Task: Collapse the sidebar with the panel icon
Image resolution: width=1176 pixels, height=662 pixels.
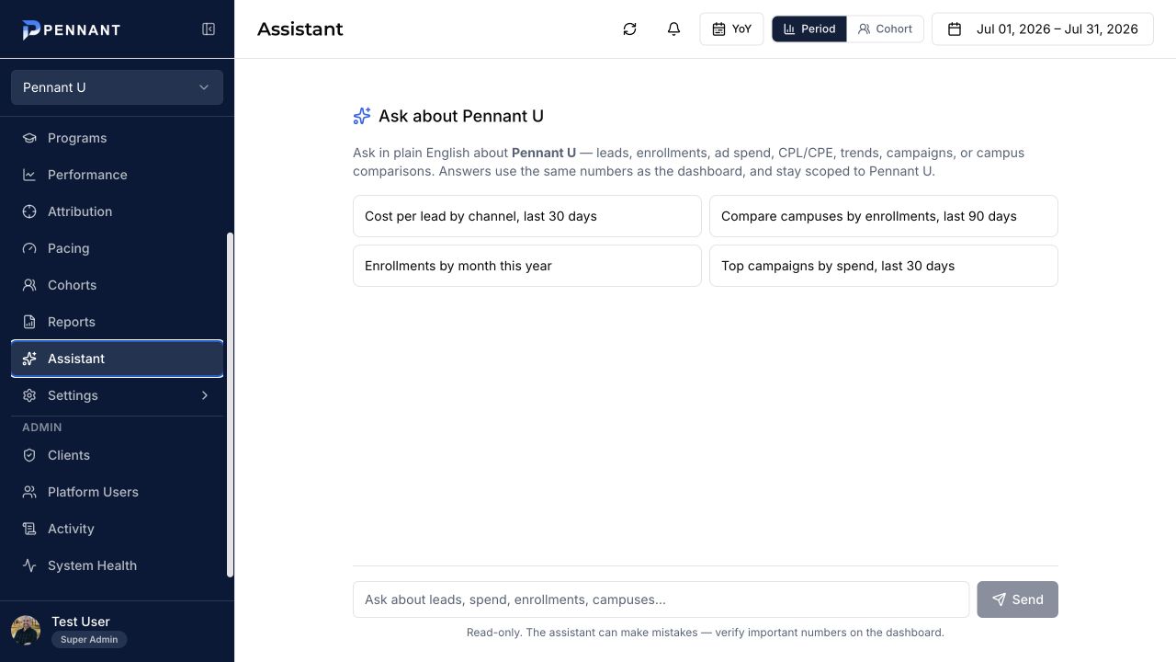Action: [x=209, y=29]
